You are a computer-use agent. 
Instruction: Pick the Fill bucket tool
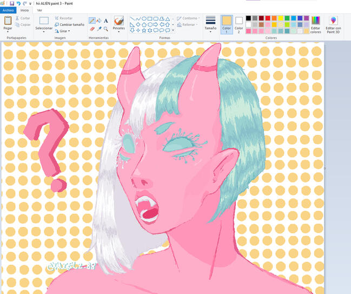point(99,21)
